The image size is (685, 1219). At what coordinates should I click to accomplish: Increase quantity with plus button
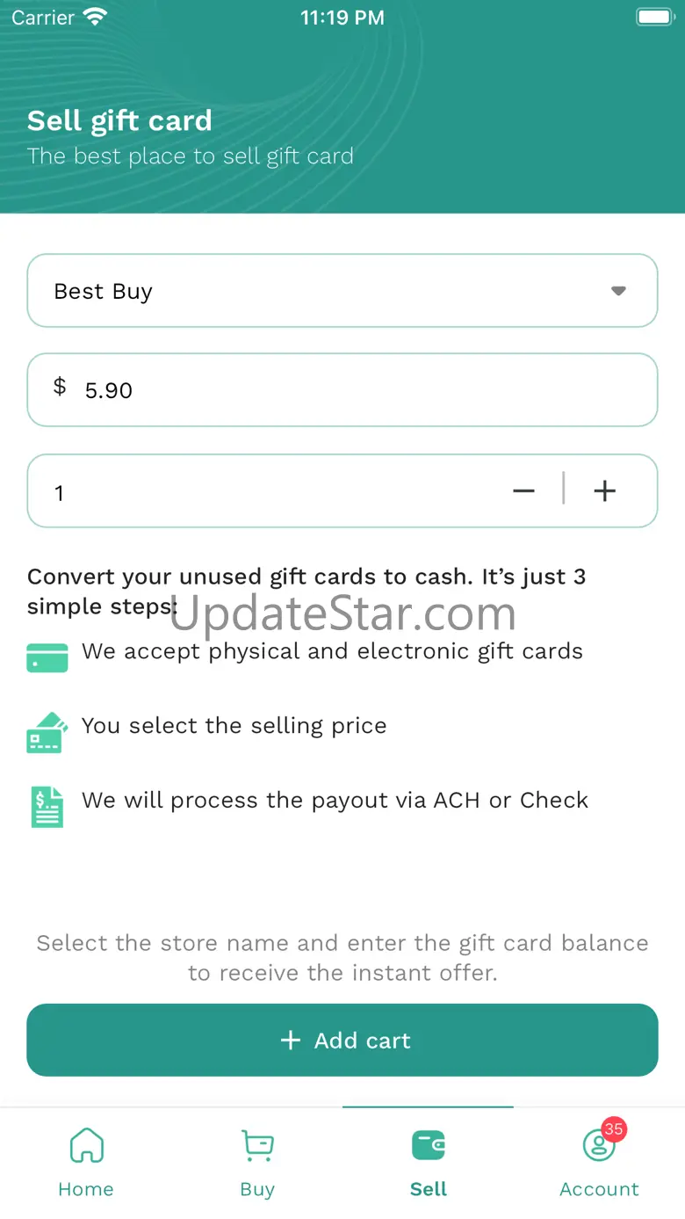pos(605,491)
